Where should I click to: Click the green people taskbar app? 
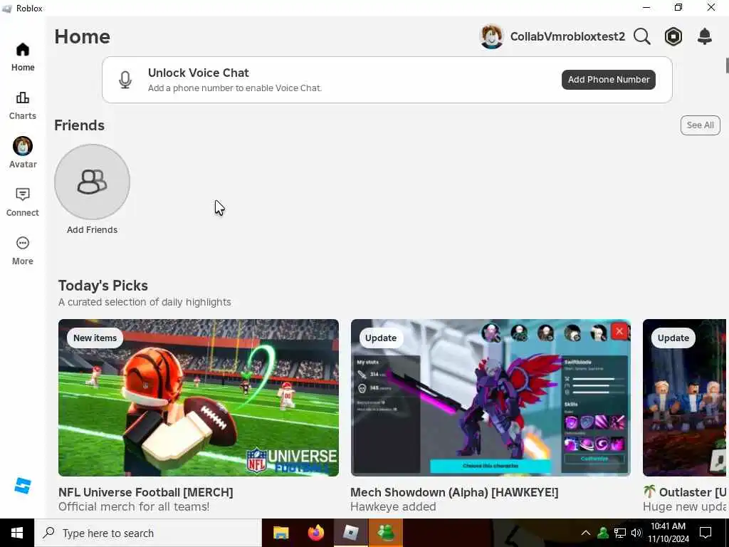[x=386, y=533]
